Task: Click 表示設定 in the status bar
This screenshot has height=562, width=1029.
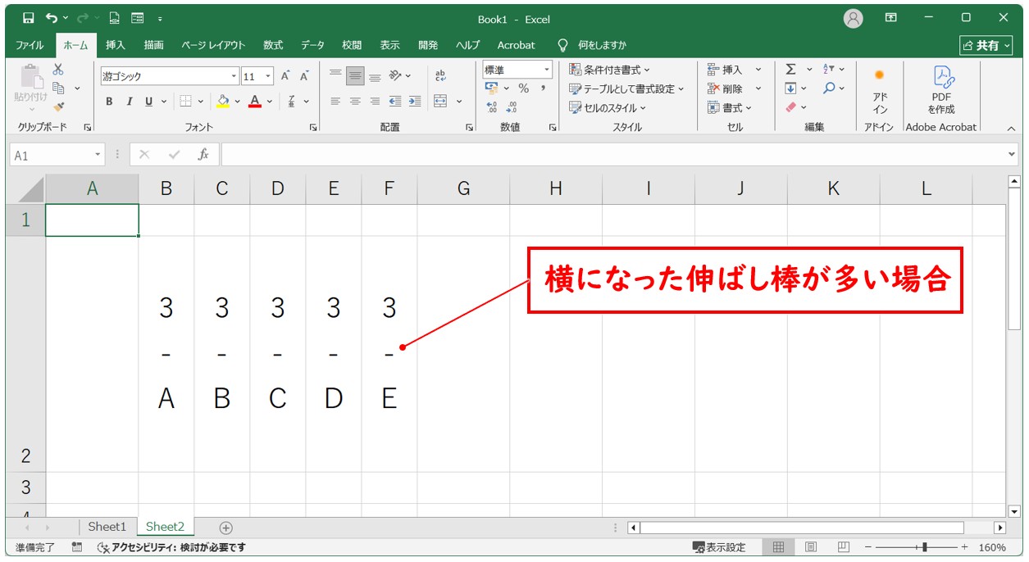Action: [719, 547]
